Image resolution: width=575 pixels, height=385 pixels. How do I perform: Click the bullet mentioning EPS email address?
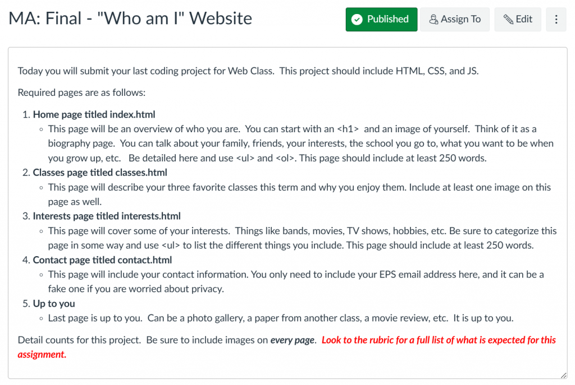(x=296, y=281)
